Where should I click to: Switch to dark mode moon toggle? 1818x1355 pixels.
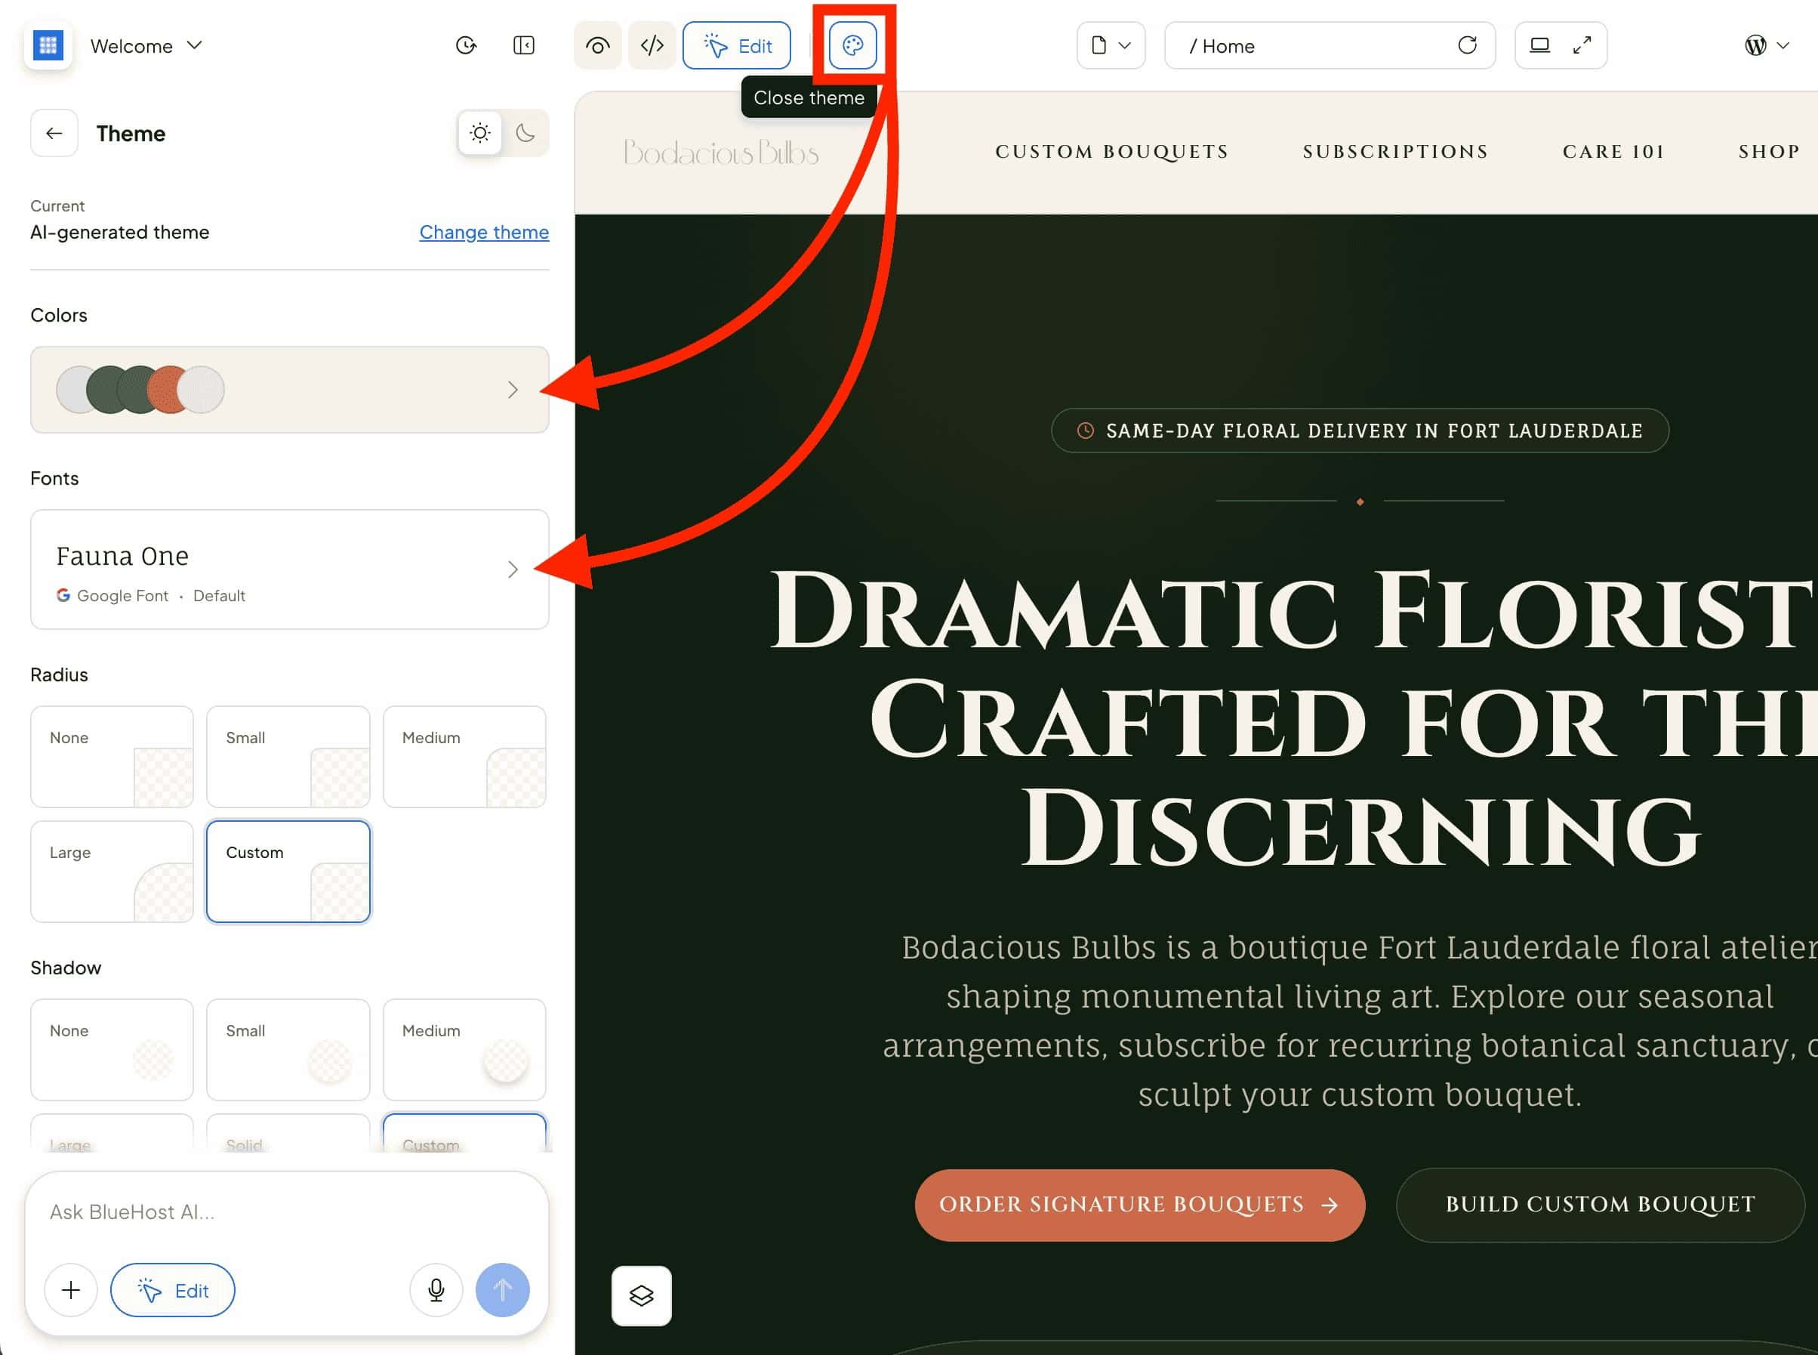525,133
